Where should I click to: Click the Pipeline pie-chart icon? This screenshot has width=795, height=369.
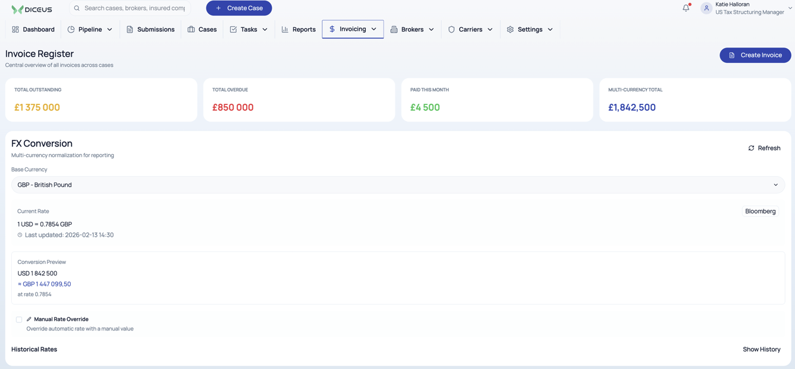pyautogui.click(x=71, y=29)
